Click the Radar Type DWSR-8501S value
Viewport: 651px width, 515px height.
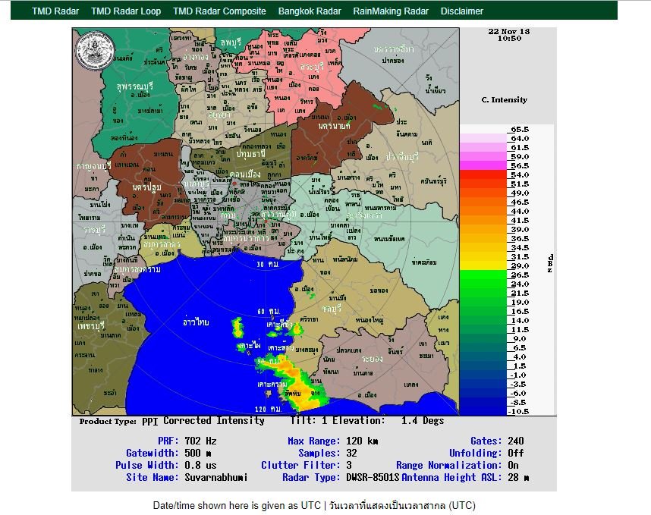(373, 477)
